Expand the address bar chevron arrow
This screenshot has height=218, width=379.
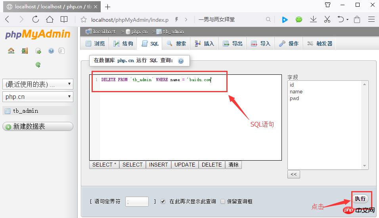tap(186, 19)
